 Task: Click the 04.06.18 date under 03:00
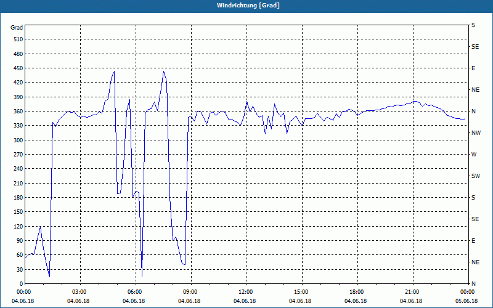[x=78, y=301]
